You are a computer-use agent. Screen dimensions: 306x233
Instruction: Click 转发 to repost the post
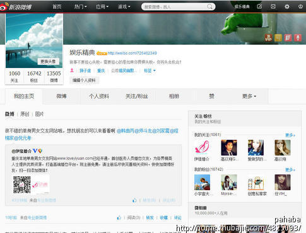tap(150, 218)
